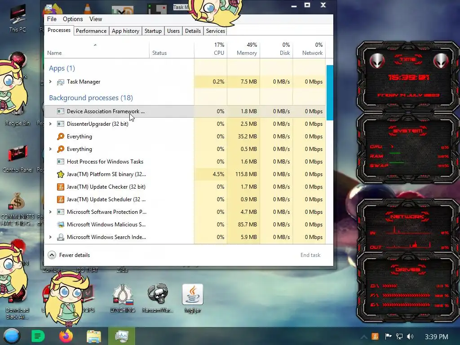Screen dimensions: 460x345
Task: Click the 4.5% CPU cell
Action: (x=211, y=174)
